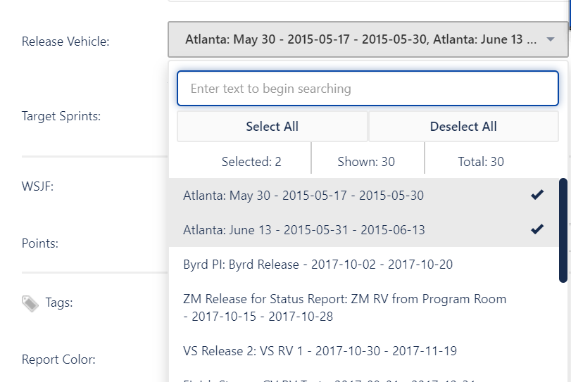
Task: Click the Report Color label
Action: tap(58, 359)
